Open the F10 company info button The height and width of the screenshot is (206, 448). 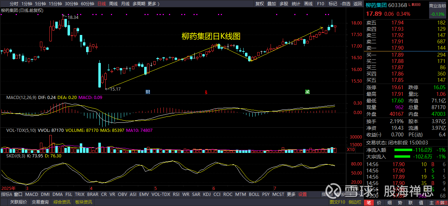point(320,4)
